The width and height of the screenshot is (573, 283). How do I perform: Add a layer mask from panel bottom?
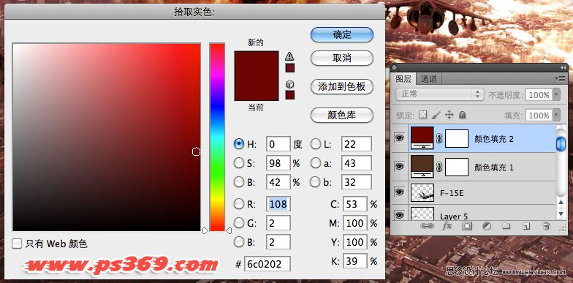[x=466, y=226]
